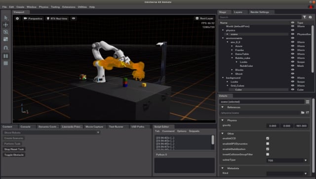Collapse the environments tree node
Viewport: 316px width, 179px height.
pyautogui.click(x=223, y=38)
